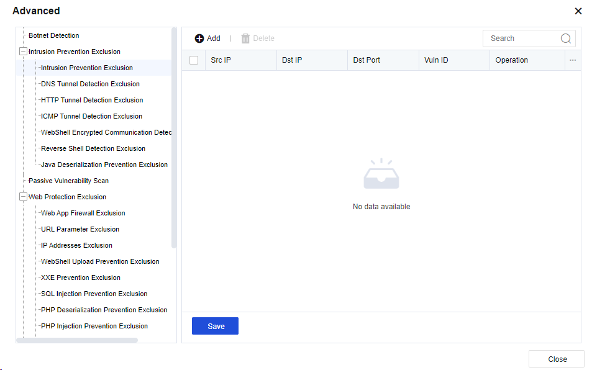
Task: Select DNS Tunnel Detection Exclusion
Action: (x=90, y=84)
